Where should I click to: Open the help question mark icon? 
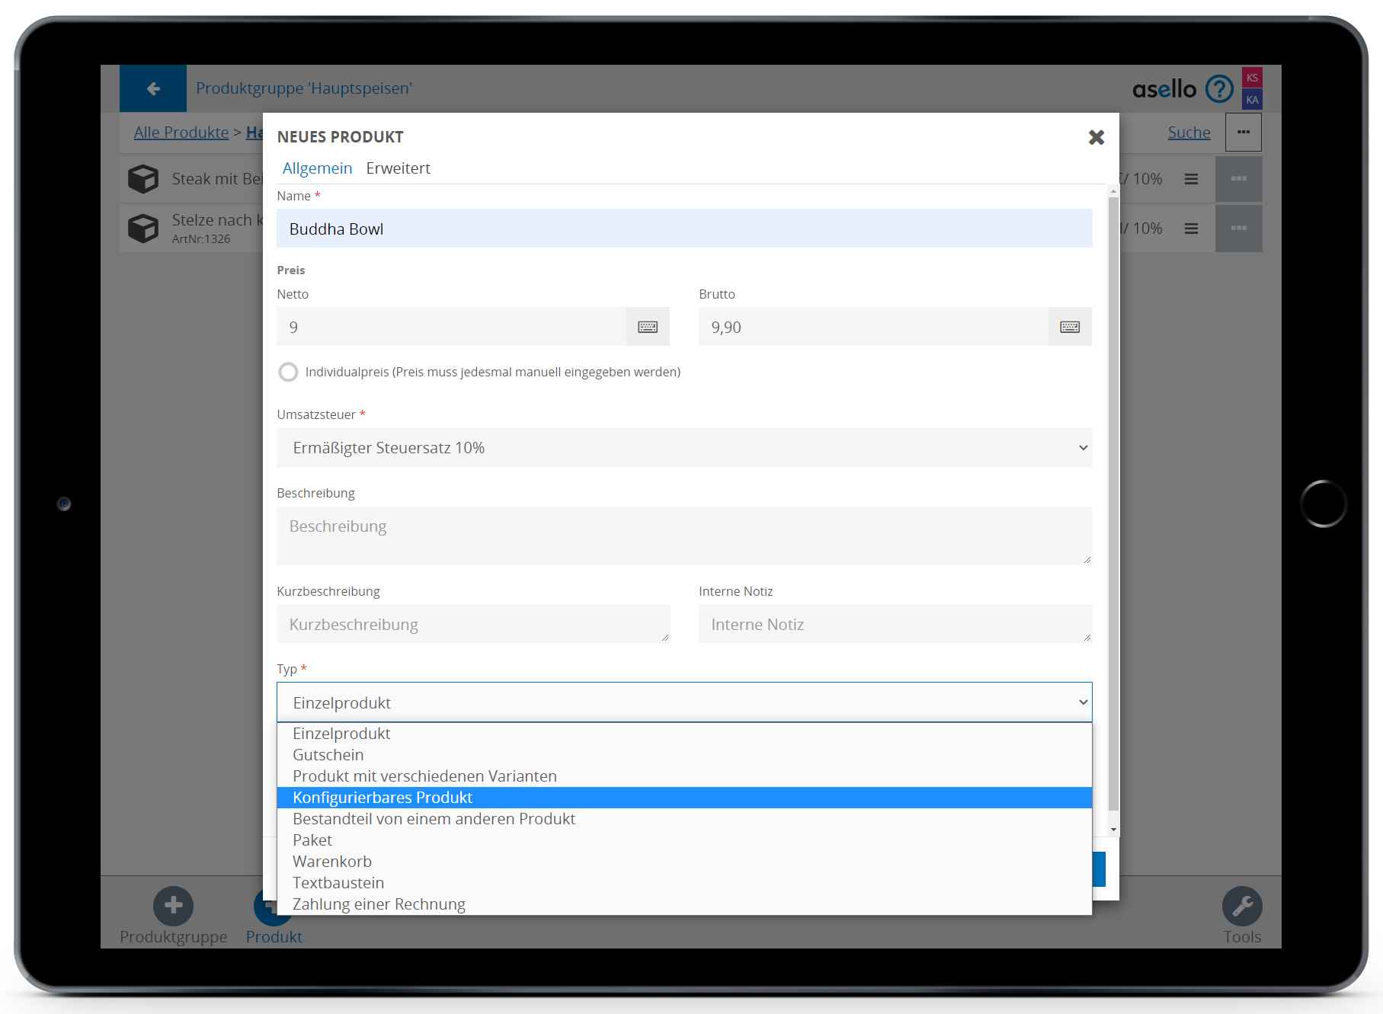(x=1219, y=89)
